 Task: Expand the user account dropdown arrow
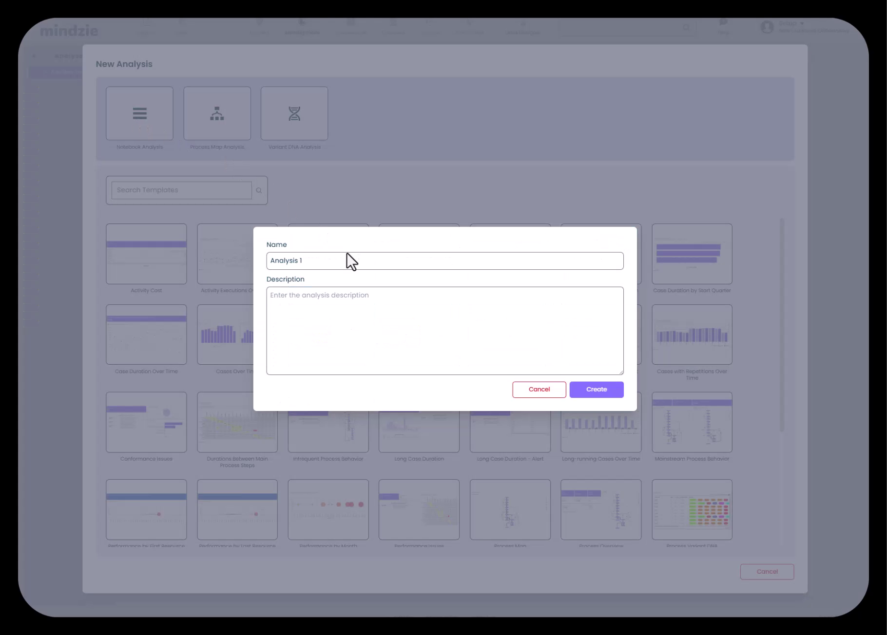point(802,23)
